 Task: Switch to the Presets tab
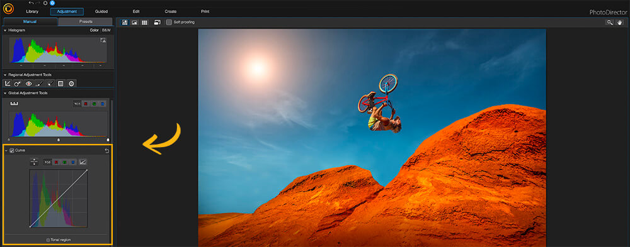[86, 21]
